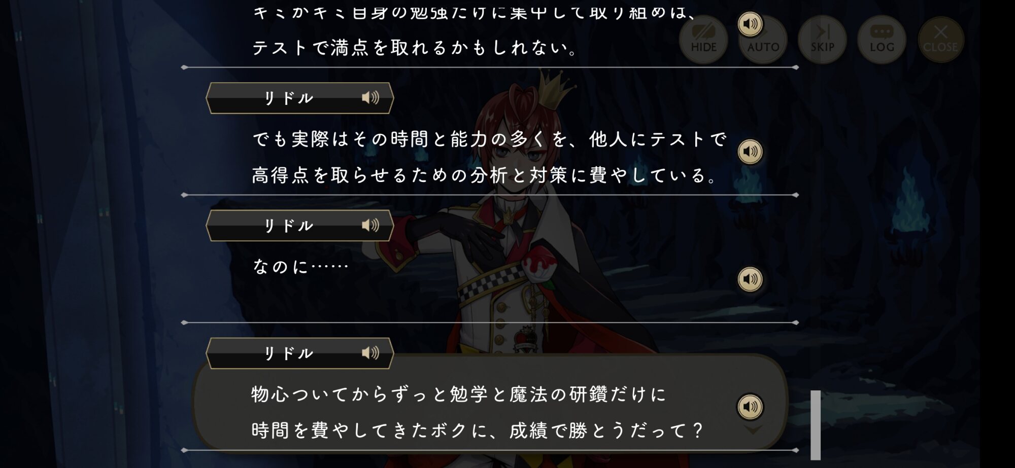Select the 高得点を取らせる dialogue entry text

point(485,175)
